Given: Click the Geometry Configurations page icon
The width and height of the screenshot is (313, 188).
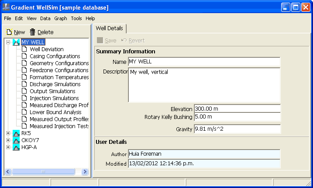Looking at the screenshot, I should 24,63.
